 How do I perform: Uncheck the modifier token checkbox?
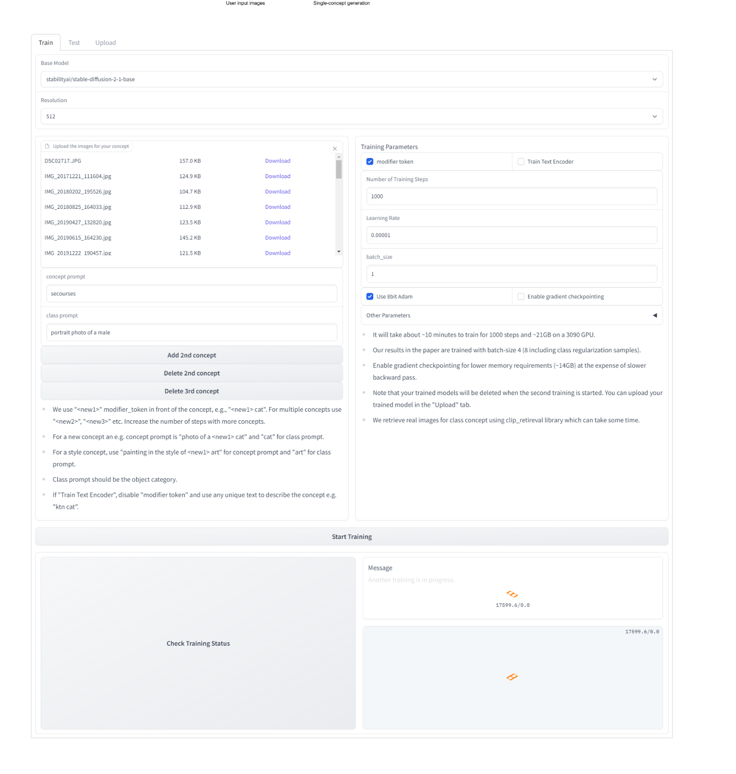[370, 162]
